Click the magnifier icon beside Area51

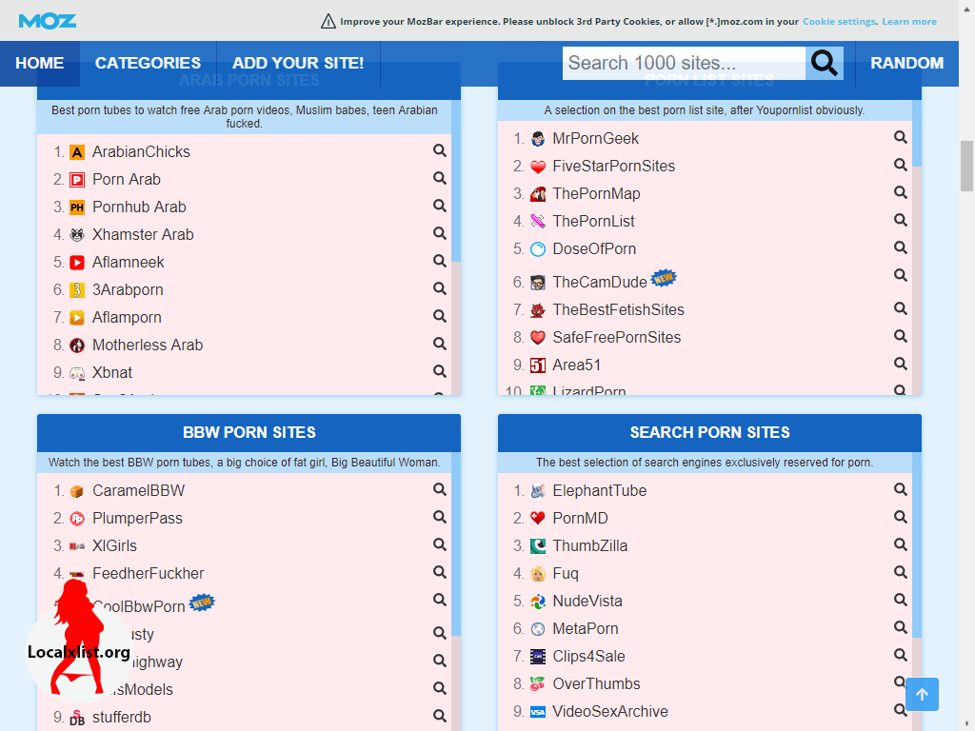coord(901,364)
